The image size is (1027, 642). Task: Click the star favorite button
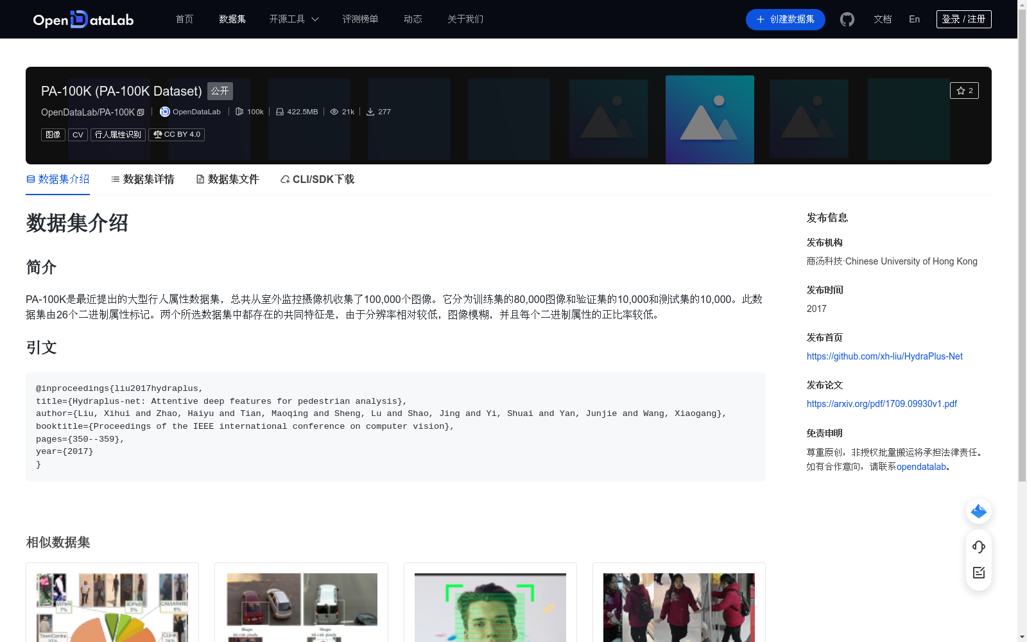tap(964, 91)
